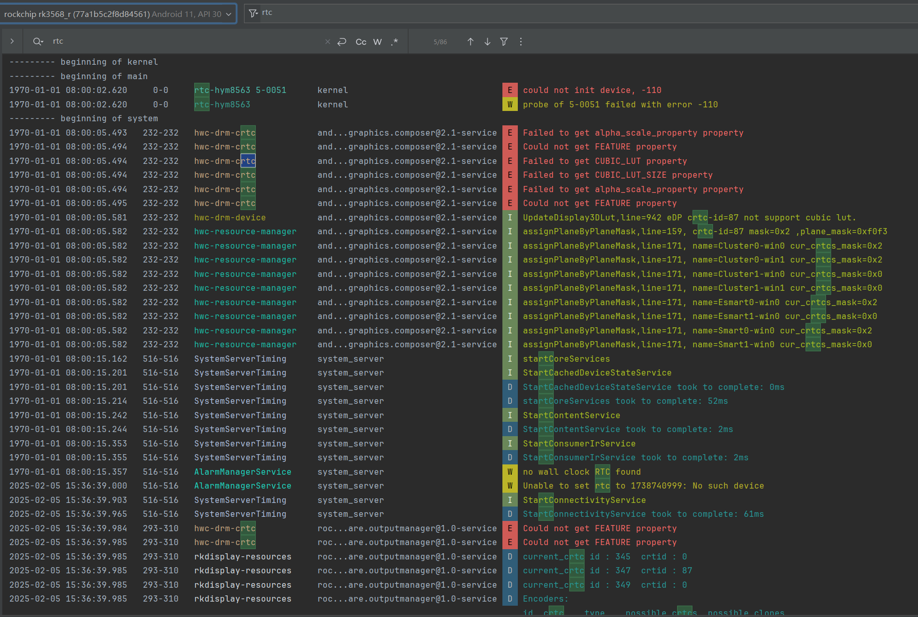Open the rockchip rk3568_r device dropdown

tap(118, 14)
